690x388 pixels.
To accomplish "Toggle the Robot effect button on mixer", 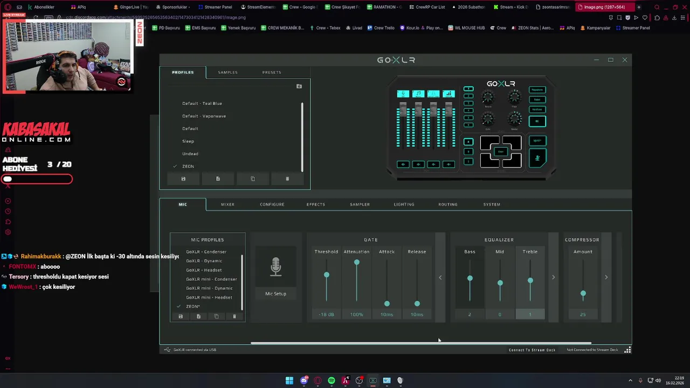I will pos(537,100).
